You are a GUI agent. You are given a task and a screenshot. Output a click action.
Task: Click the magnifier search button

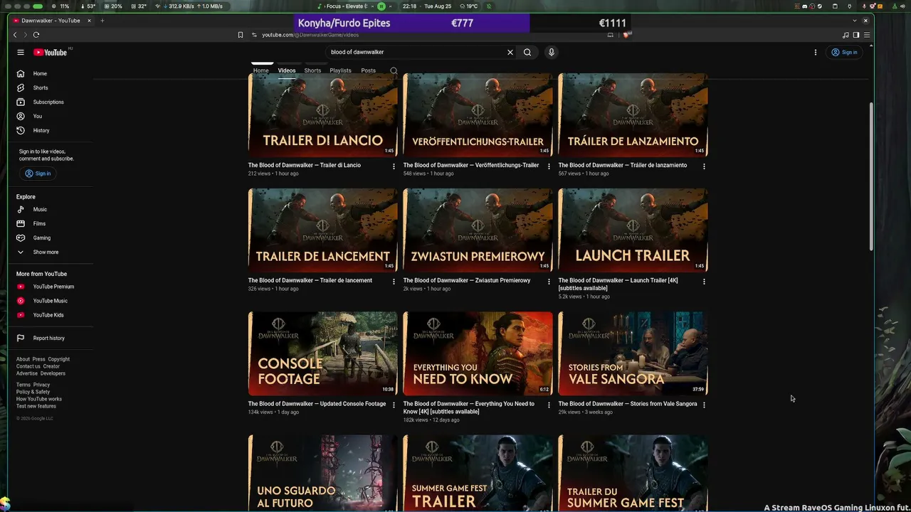pyautogui.click(x=527, y=52)
